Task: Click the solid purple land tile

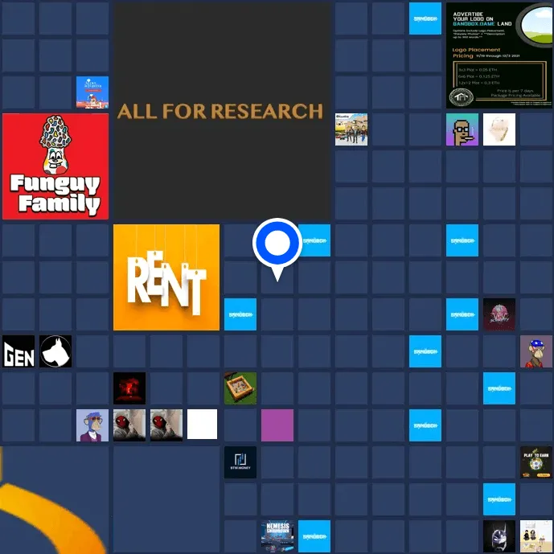Action: (277, 425)
